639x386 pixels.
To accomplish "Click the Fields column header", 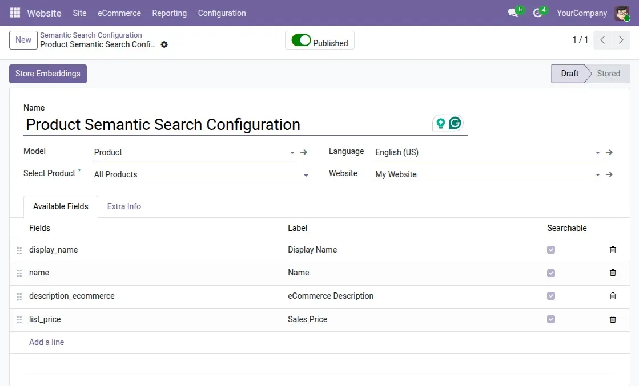I will click(39, 228).
